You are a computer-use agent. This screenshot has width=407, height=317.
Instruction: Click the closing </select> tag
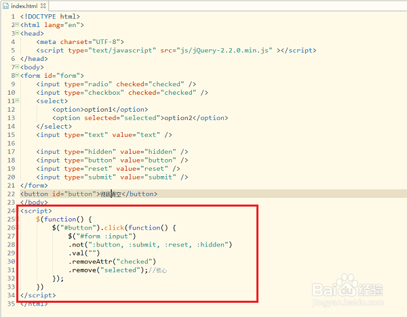point(54,127)
